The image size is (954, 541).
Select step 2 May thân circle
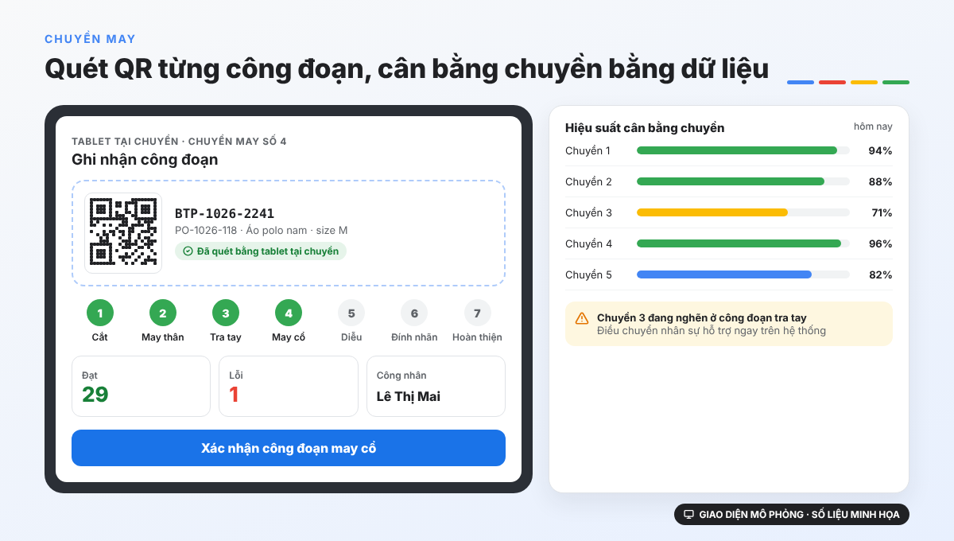tap(163, 313)
